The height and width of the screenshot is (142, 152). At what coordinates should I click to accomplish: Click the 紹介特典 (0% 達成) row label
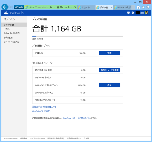[x=44, y=70]
